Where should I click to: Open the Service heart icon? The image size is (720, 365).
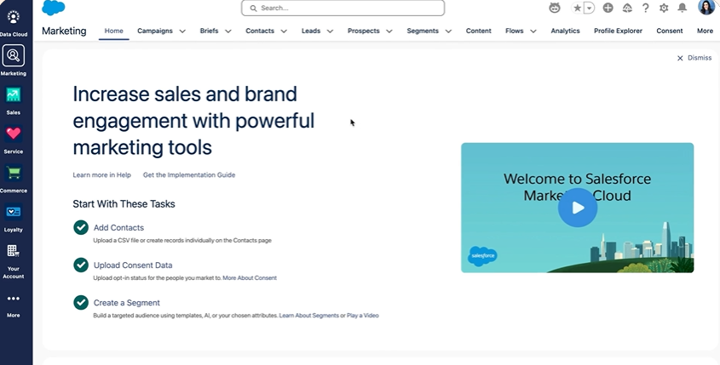point(14,134)
